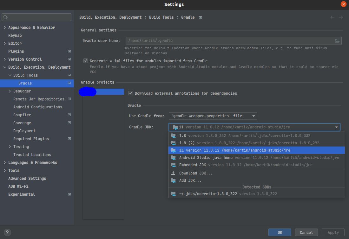
Task: Open help with the question mark icon
Action: tap(7, 232)
